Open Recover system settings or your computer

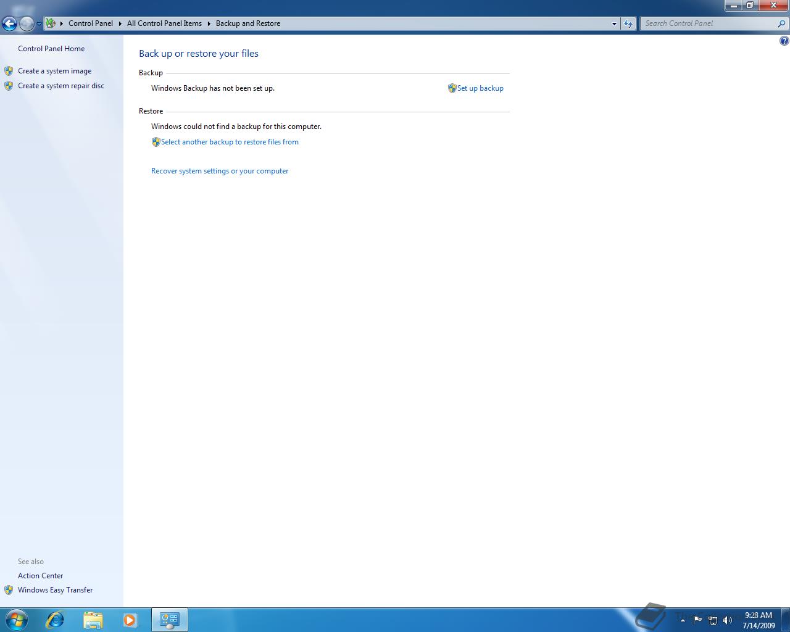click(220, 171)
